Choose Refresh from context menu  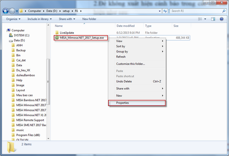click(x=140, y=57)
